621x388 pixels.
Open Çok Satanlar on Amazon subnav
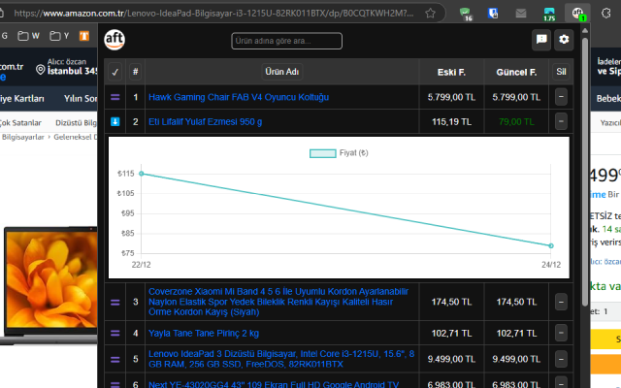19,123
